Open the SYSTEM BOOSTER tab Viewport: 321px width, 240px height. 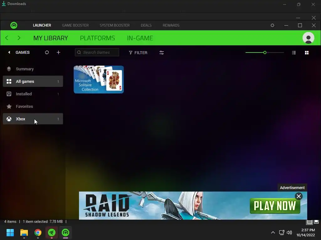[115, 25]
